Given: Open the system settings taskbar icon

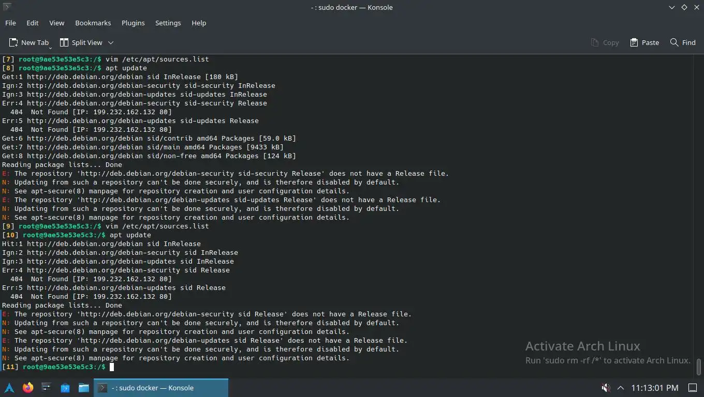Looking at the screenshot, I should [47, 388].
